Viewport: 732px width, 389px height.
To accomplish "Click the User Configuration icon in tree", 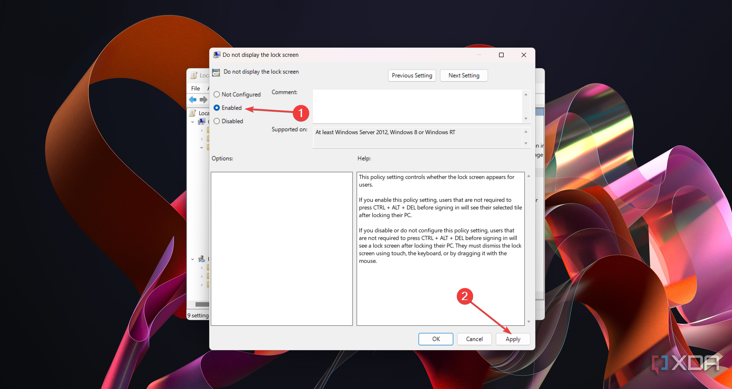I will point(202,259).
